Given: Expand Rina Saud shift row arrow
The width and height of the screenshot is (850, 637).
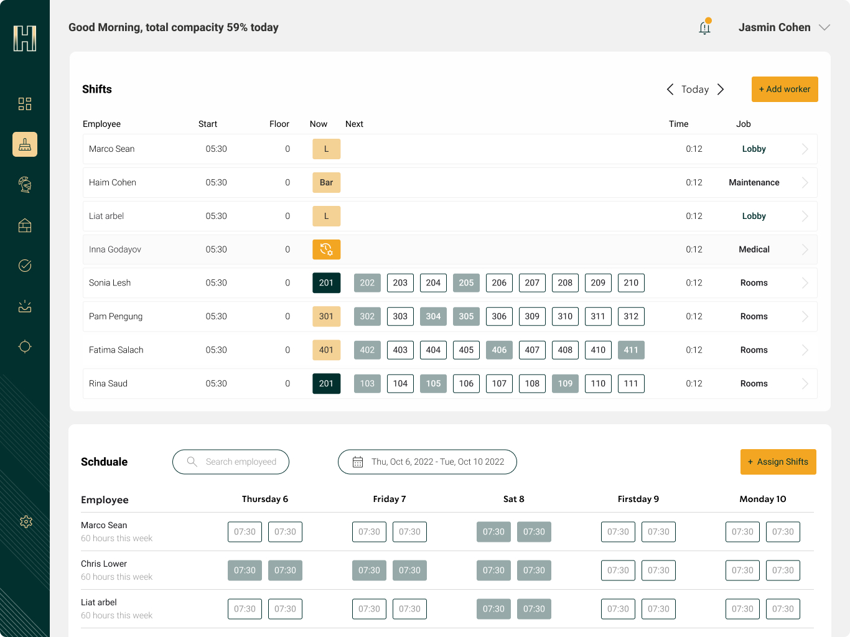Looking at the screenshot, I should point(805,384).
